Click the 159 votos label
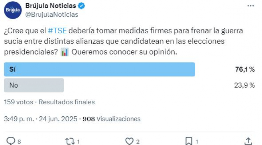The width and height of the screenshot is (262, 145). pyautogui.click(x=19, y=102)
